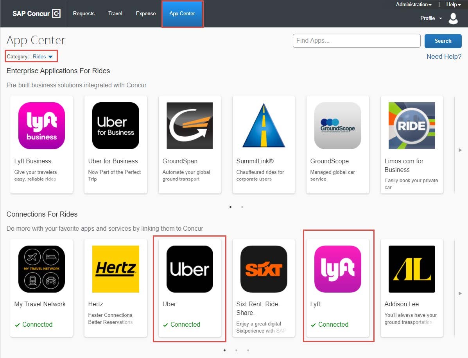The image size is (468, 358).
Task: Expand the Profile dropdown
Action: [x=431, y=18]
